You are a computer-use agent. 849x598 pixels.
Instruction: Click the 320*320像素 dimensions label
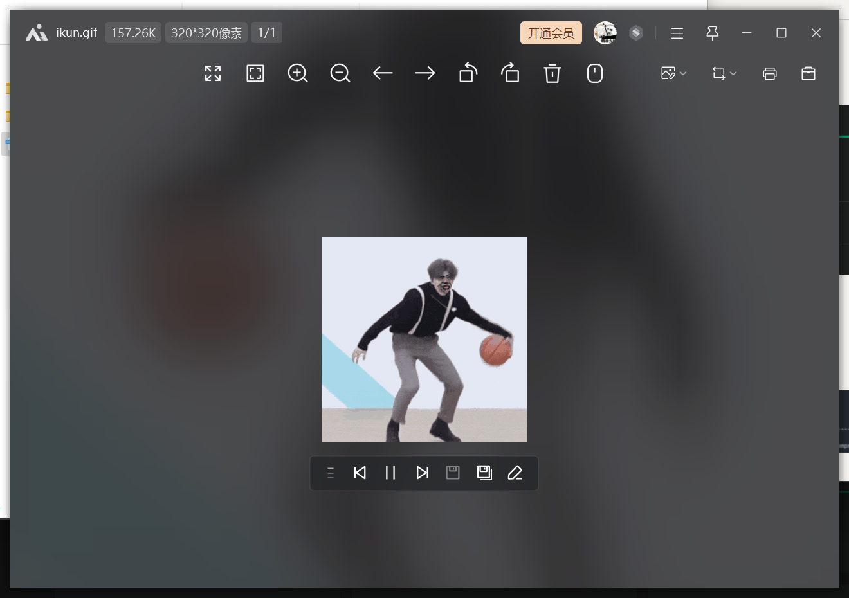206,33
